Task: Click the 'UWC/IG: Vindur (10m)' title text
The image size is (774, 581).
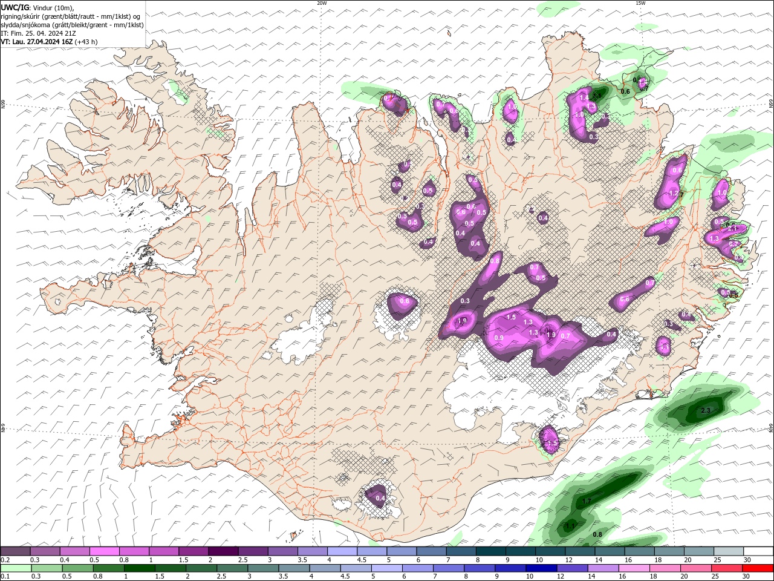Action: point(37,7)
